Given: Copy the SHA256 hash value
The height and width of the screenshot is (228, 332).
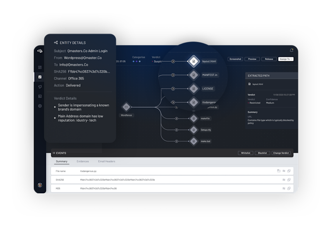Looking at the screenshot, I should pyautogui.click(x=289, y=180).
